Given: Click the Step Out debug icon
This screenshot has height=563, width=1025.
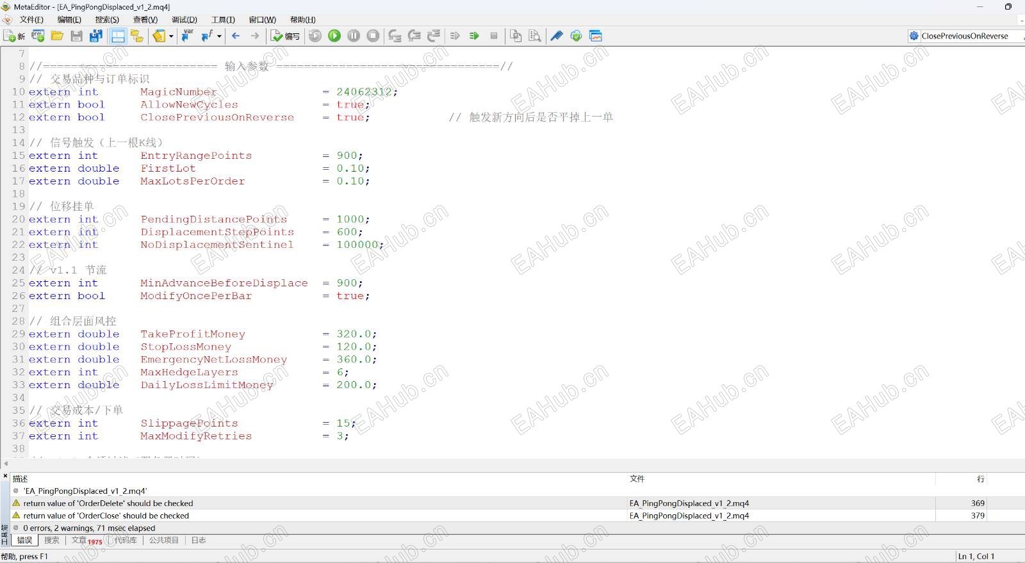Looking at the screenshot, I should click(x=434, y=36).
